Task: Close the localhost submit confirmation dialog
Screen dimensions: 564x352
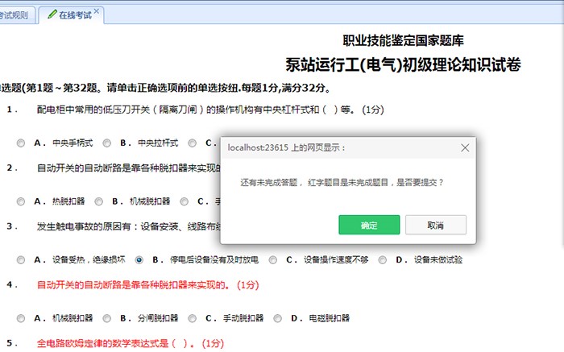Action: pyautogui.click(x=465, y=148)
